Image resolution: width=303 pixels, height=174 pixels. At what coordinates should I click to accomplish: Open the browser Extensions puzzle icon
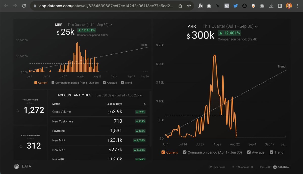coord(262,6)
